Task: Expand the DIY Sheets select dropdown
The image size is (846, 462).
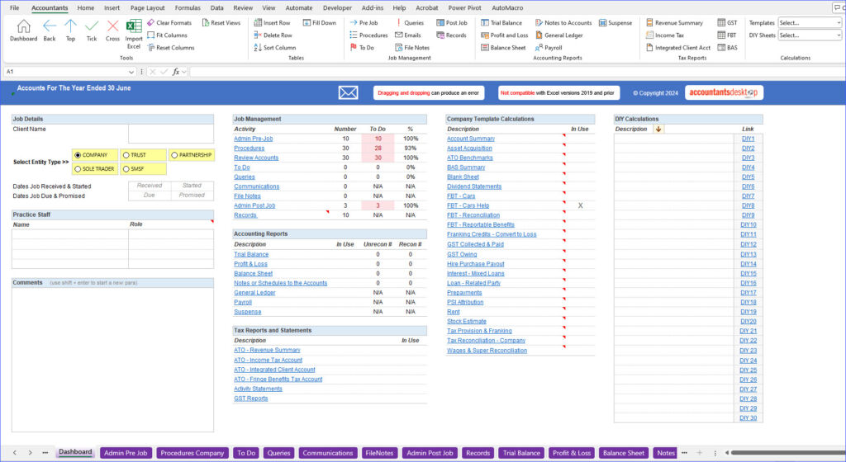Action: point(809,35)
